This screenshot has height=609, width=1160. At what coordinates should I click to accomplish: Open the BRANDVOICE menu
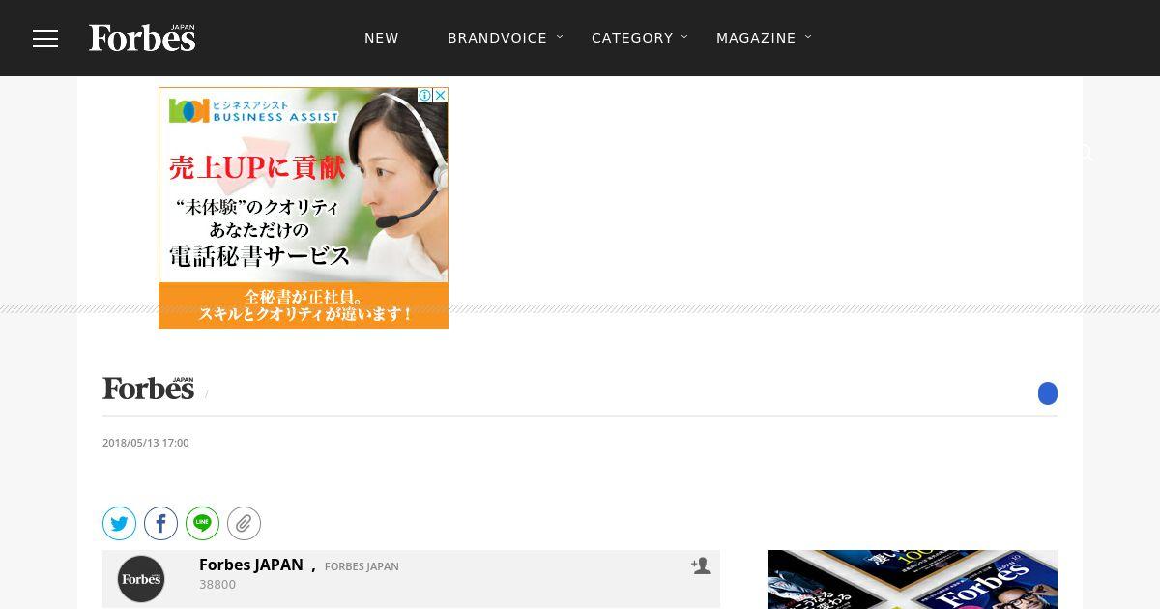pyautogui.click(x=497, y=38)
